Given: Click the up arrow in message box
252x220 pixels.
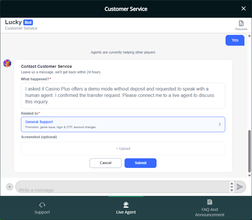Looking at the screenshot, I should coord(232,184).
